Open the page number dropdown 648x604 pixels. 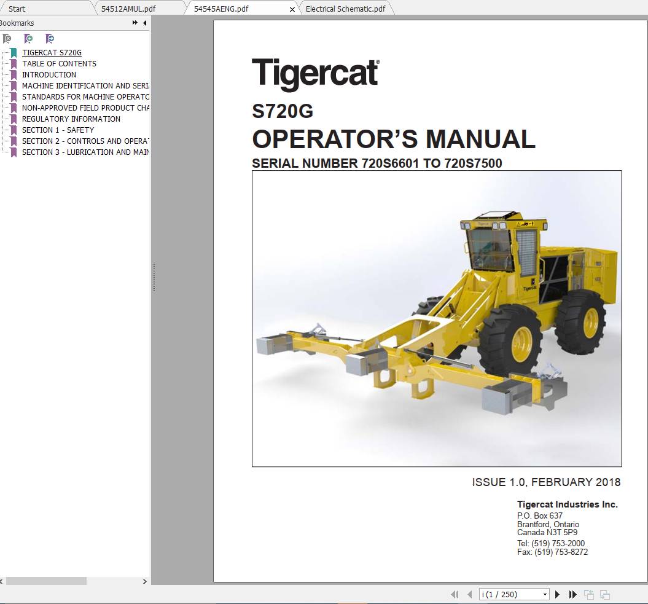(544, 594)
